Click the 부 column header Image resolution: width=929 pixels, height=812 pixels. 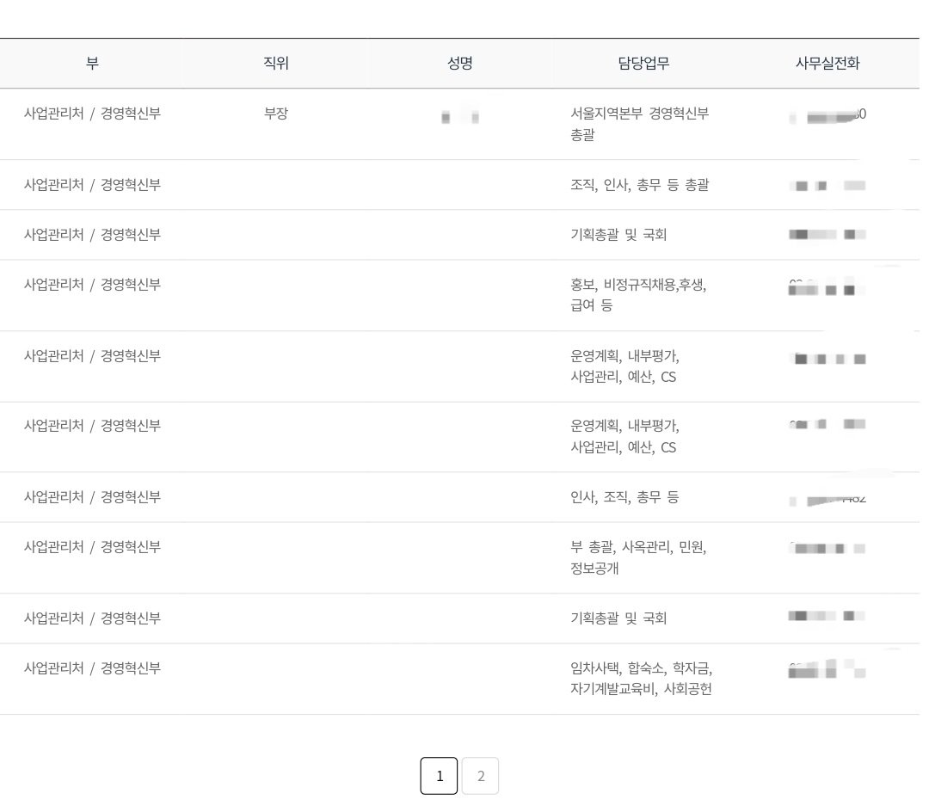91,63
